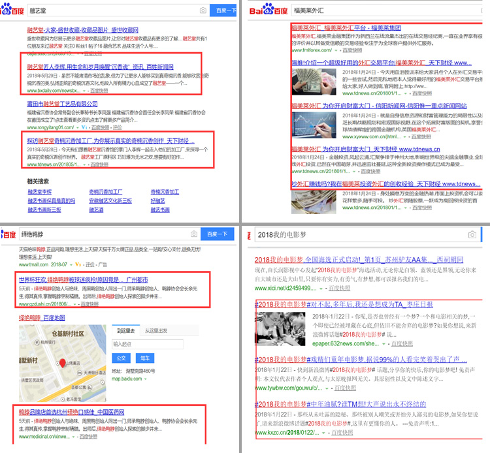Click the search box containing 融艺堂
Viewport: 490px width, 453px height.
[118, 10]
